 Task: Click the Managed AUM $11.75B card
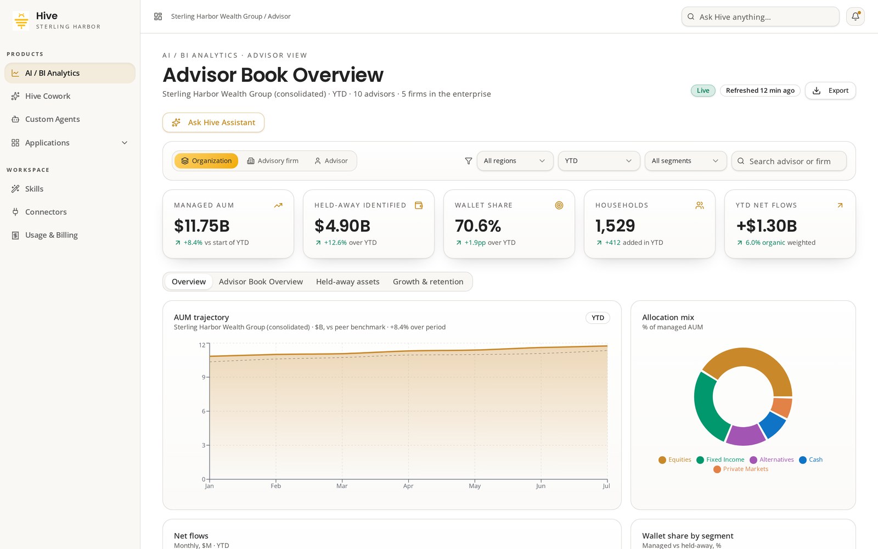228,224
